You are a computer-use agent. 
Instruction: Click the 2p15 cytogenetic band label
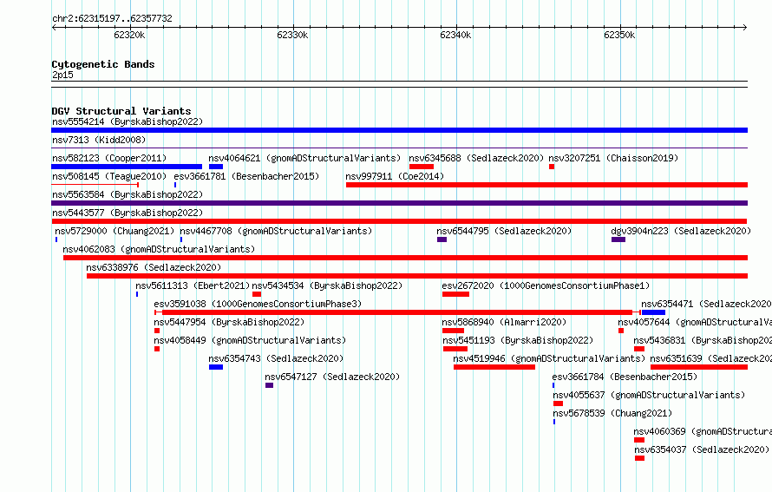(x=62, y=75)
